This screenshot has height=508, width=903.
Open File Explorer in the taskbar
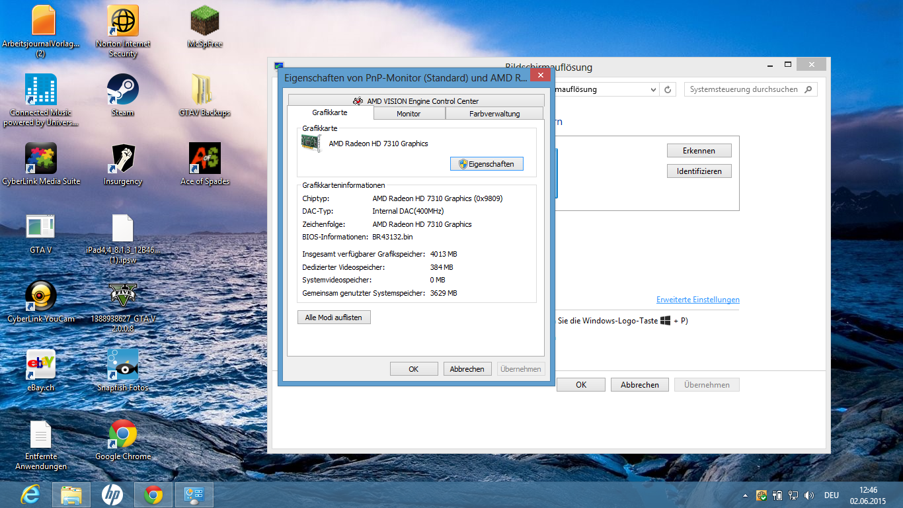[x=71, y=495]
